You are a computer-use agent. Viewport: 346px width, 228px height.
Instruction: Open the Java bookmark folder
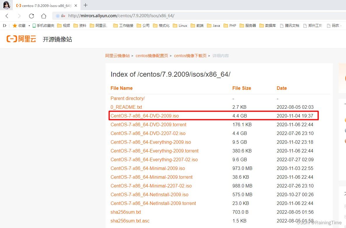pyautogui.click(x=213, y=26)
